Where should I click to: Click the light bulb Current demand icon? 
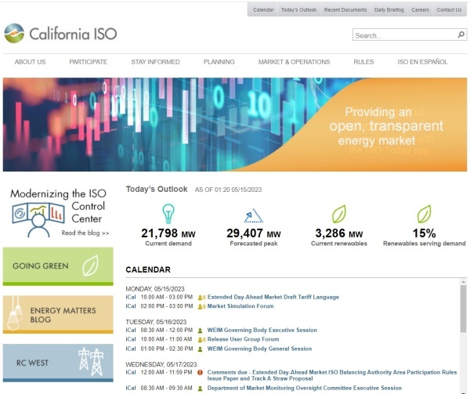click(x=168, y=213)
